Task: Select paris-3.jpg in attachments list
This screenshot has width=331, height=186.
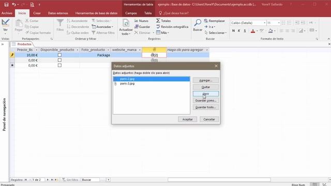Action: 127,84
